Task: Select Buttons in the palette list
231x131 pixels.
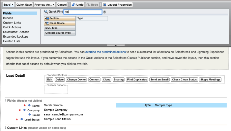Action: click(x=8, y=18)
